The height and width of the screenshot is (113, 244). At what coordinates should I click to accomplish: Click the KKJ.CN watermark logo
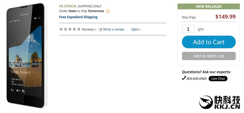pos(220,102)
